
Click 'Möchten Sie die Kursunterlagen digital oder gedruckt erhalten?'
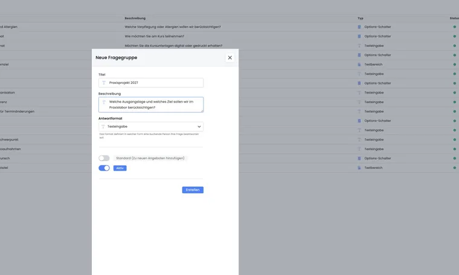(173, 46)
